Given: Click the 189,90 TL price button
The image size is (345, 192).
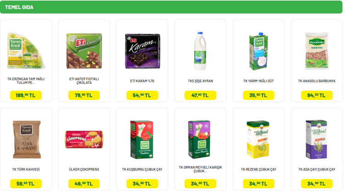Looking at the screenshot, I should [26, 95].
